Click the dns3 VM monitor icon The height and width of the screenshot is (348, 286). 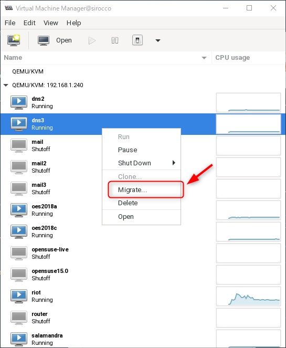coord(19,124)
